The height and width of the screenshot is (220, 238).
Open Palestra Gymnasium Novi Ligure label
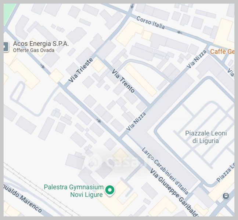pyautogui.click(x=73, y=191)
